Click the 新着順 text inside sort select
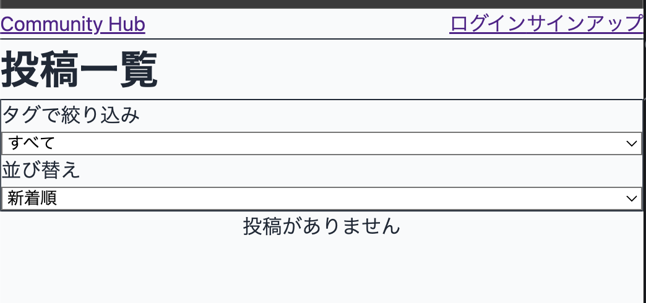Screen dimensions: 646x303 pyautogui.click(x=32, y=198)
